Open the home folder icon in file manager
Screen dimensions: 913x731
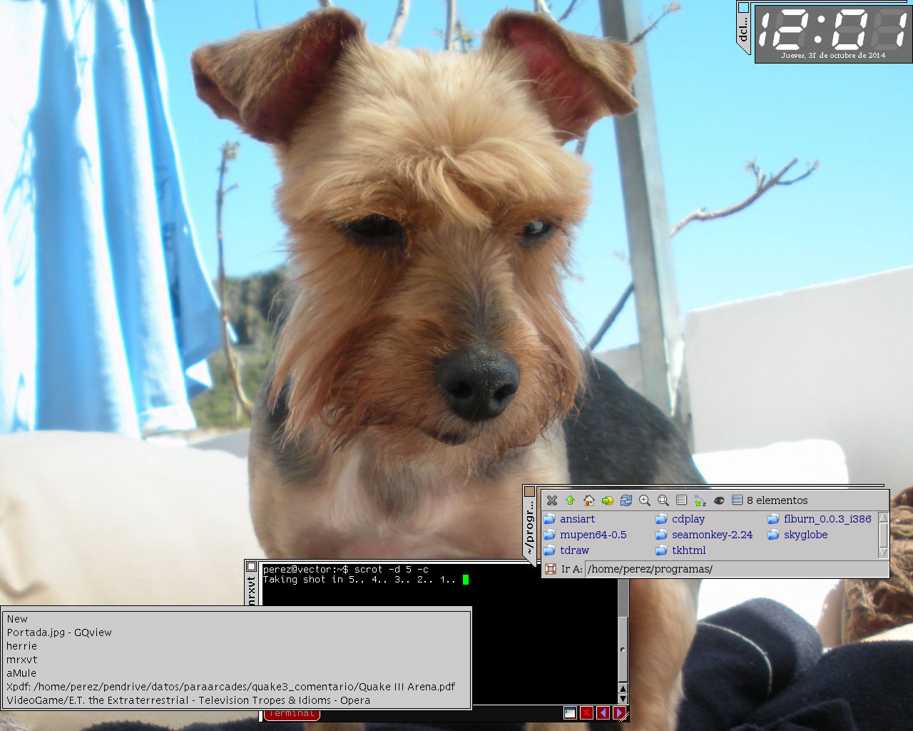tap(588, 500)
